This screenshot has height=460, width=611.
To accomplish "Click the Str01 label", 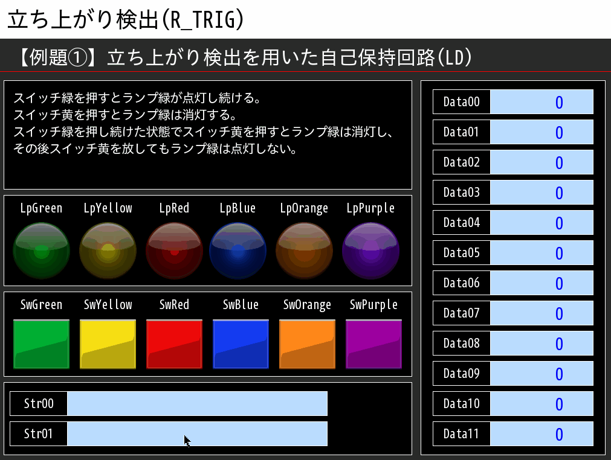I will click(x=39, y=433).
